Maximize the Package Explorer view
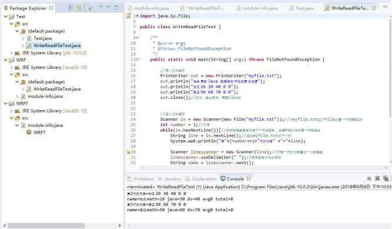Image resolution: width=392 pixels, height=229 pixels. (x=117, y=8)
